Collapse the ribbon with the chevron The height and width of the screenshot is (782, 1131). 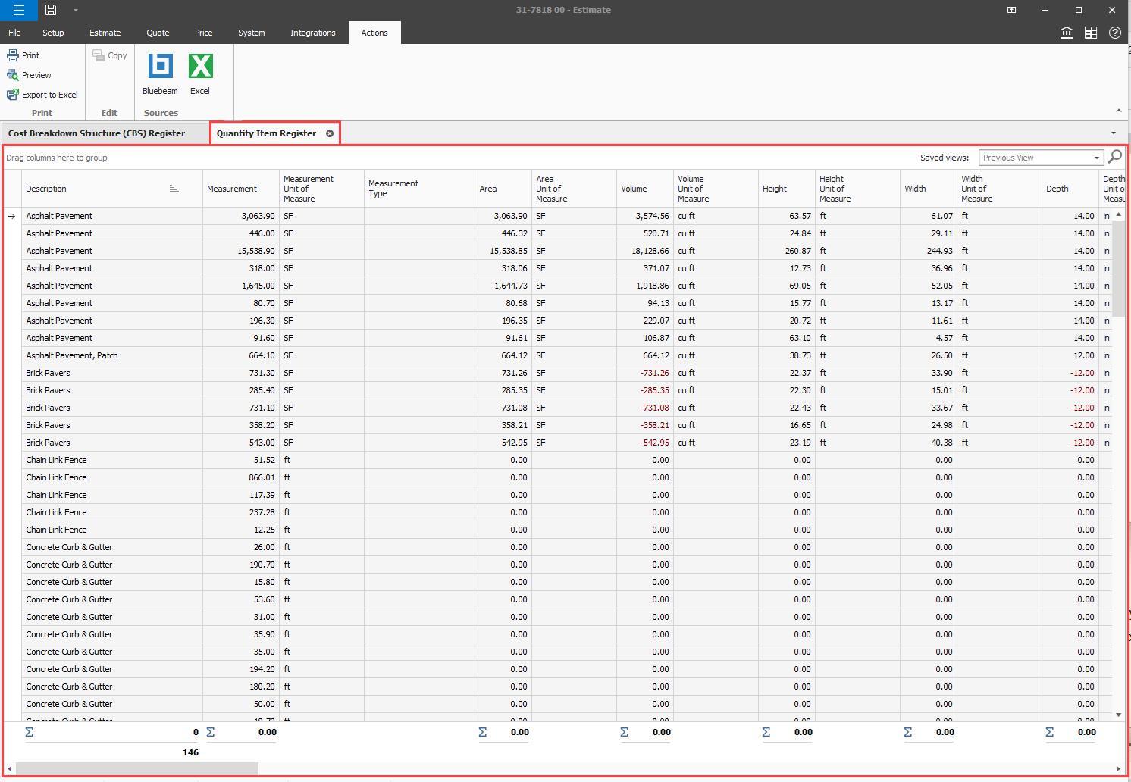point(1119,111)
